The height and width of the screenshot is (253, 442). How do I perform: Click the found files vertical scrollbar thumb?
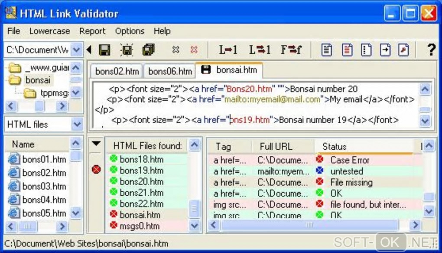[x=194, y=209]
